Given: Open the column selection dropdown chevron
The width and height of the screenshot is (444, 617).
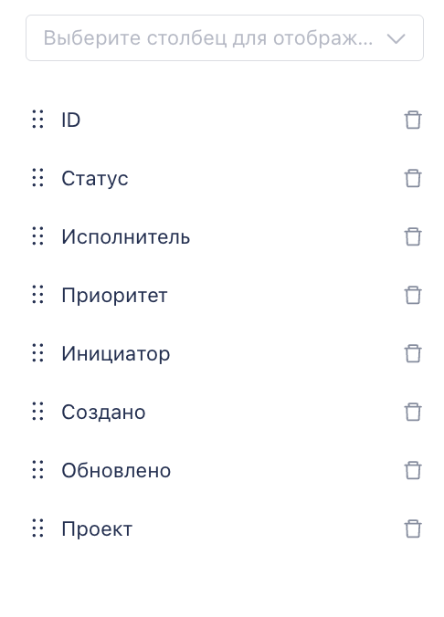Looking at the screenshot, I should pos(396,38).
